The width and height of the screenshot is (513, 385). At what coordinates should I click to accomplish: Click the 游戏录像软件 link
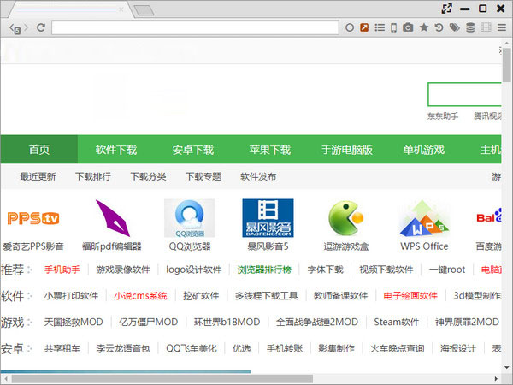pyautogui.click(x=123, y=269)
